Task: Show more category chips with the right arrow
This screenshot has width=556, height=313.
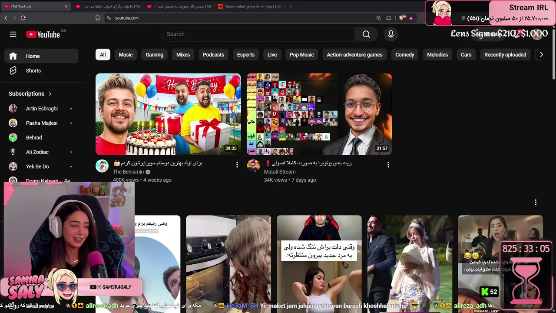Action: point(541,55)
